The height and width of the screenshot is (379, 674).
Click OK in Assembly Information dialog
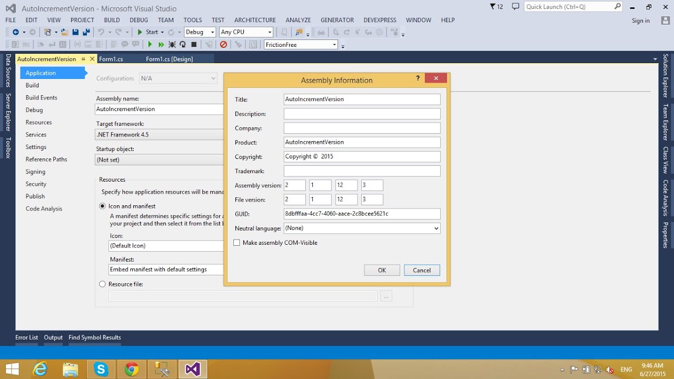click(382, 270)
